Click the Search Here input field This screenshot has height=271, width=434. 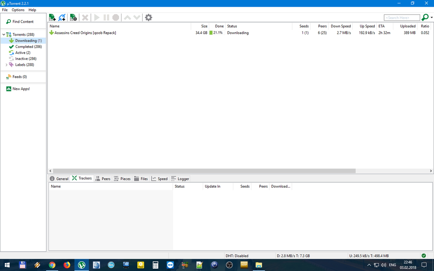pyautogui.click(x=402, y=18)
